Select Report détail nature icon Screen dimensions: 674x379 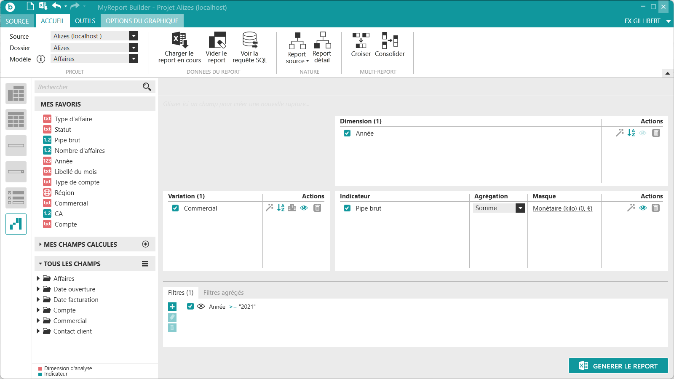coord(322,40)
